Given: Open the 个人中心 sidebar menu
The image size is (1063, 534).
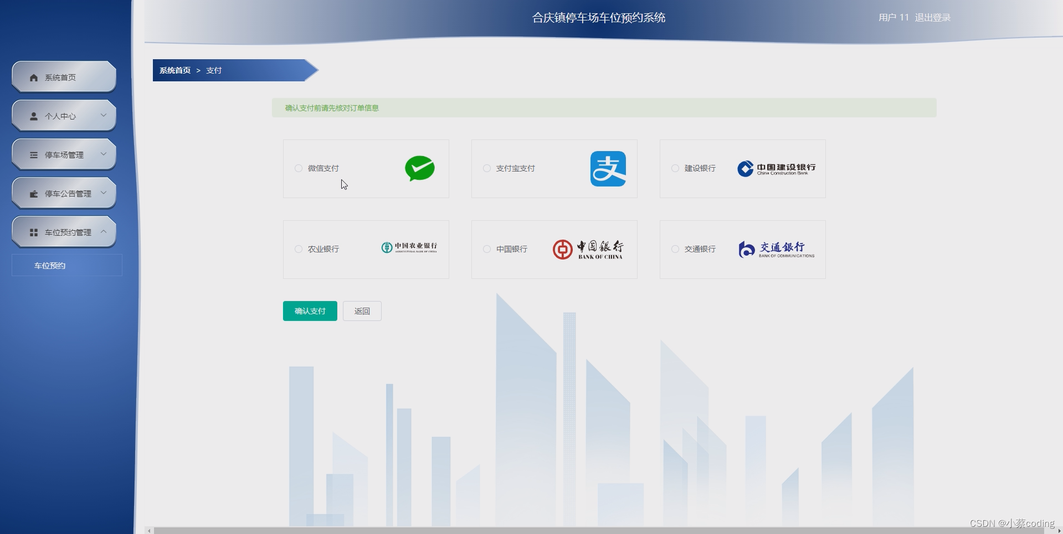Looking at the screenshot, I should tap(64, 116).
